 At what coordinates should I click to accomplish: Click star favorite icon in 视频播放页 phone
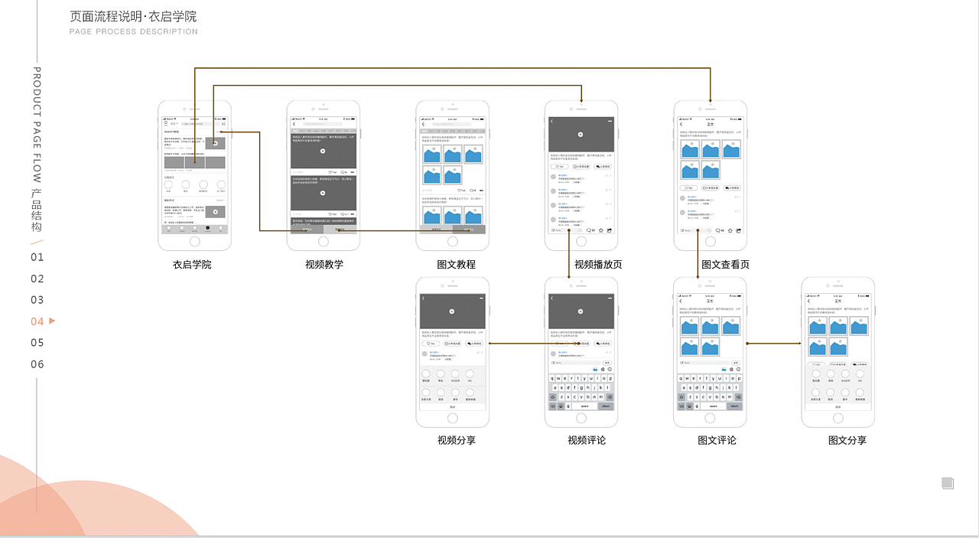tap(601, 230)
